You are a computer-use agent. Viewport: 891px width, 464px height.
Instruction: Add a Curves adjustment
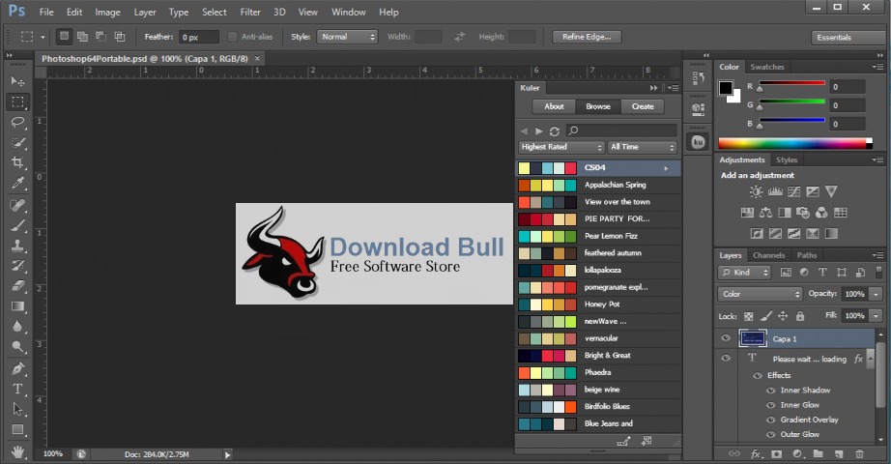793,191
